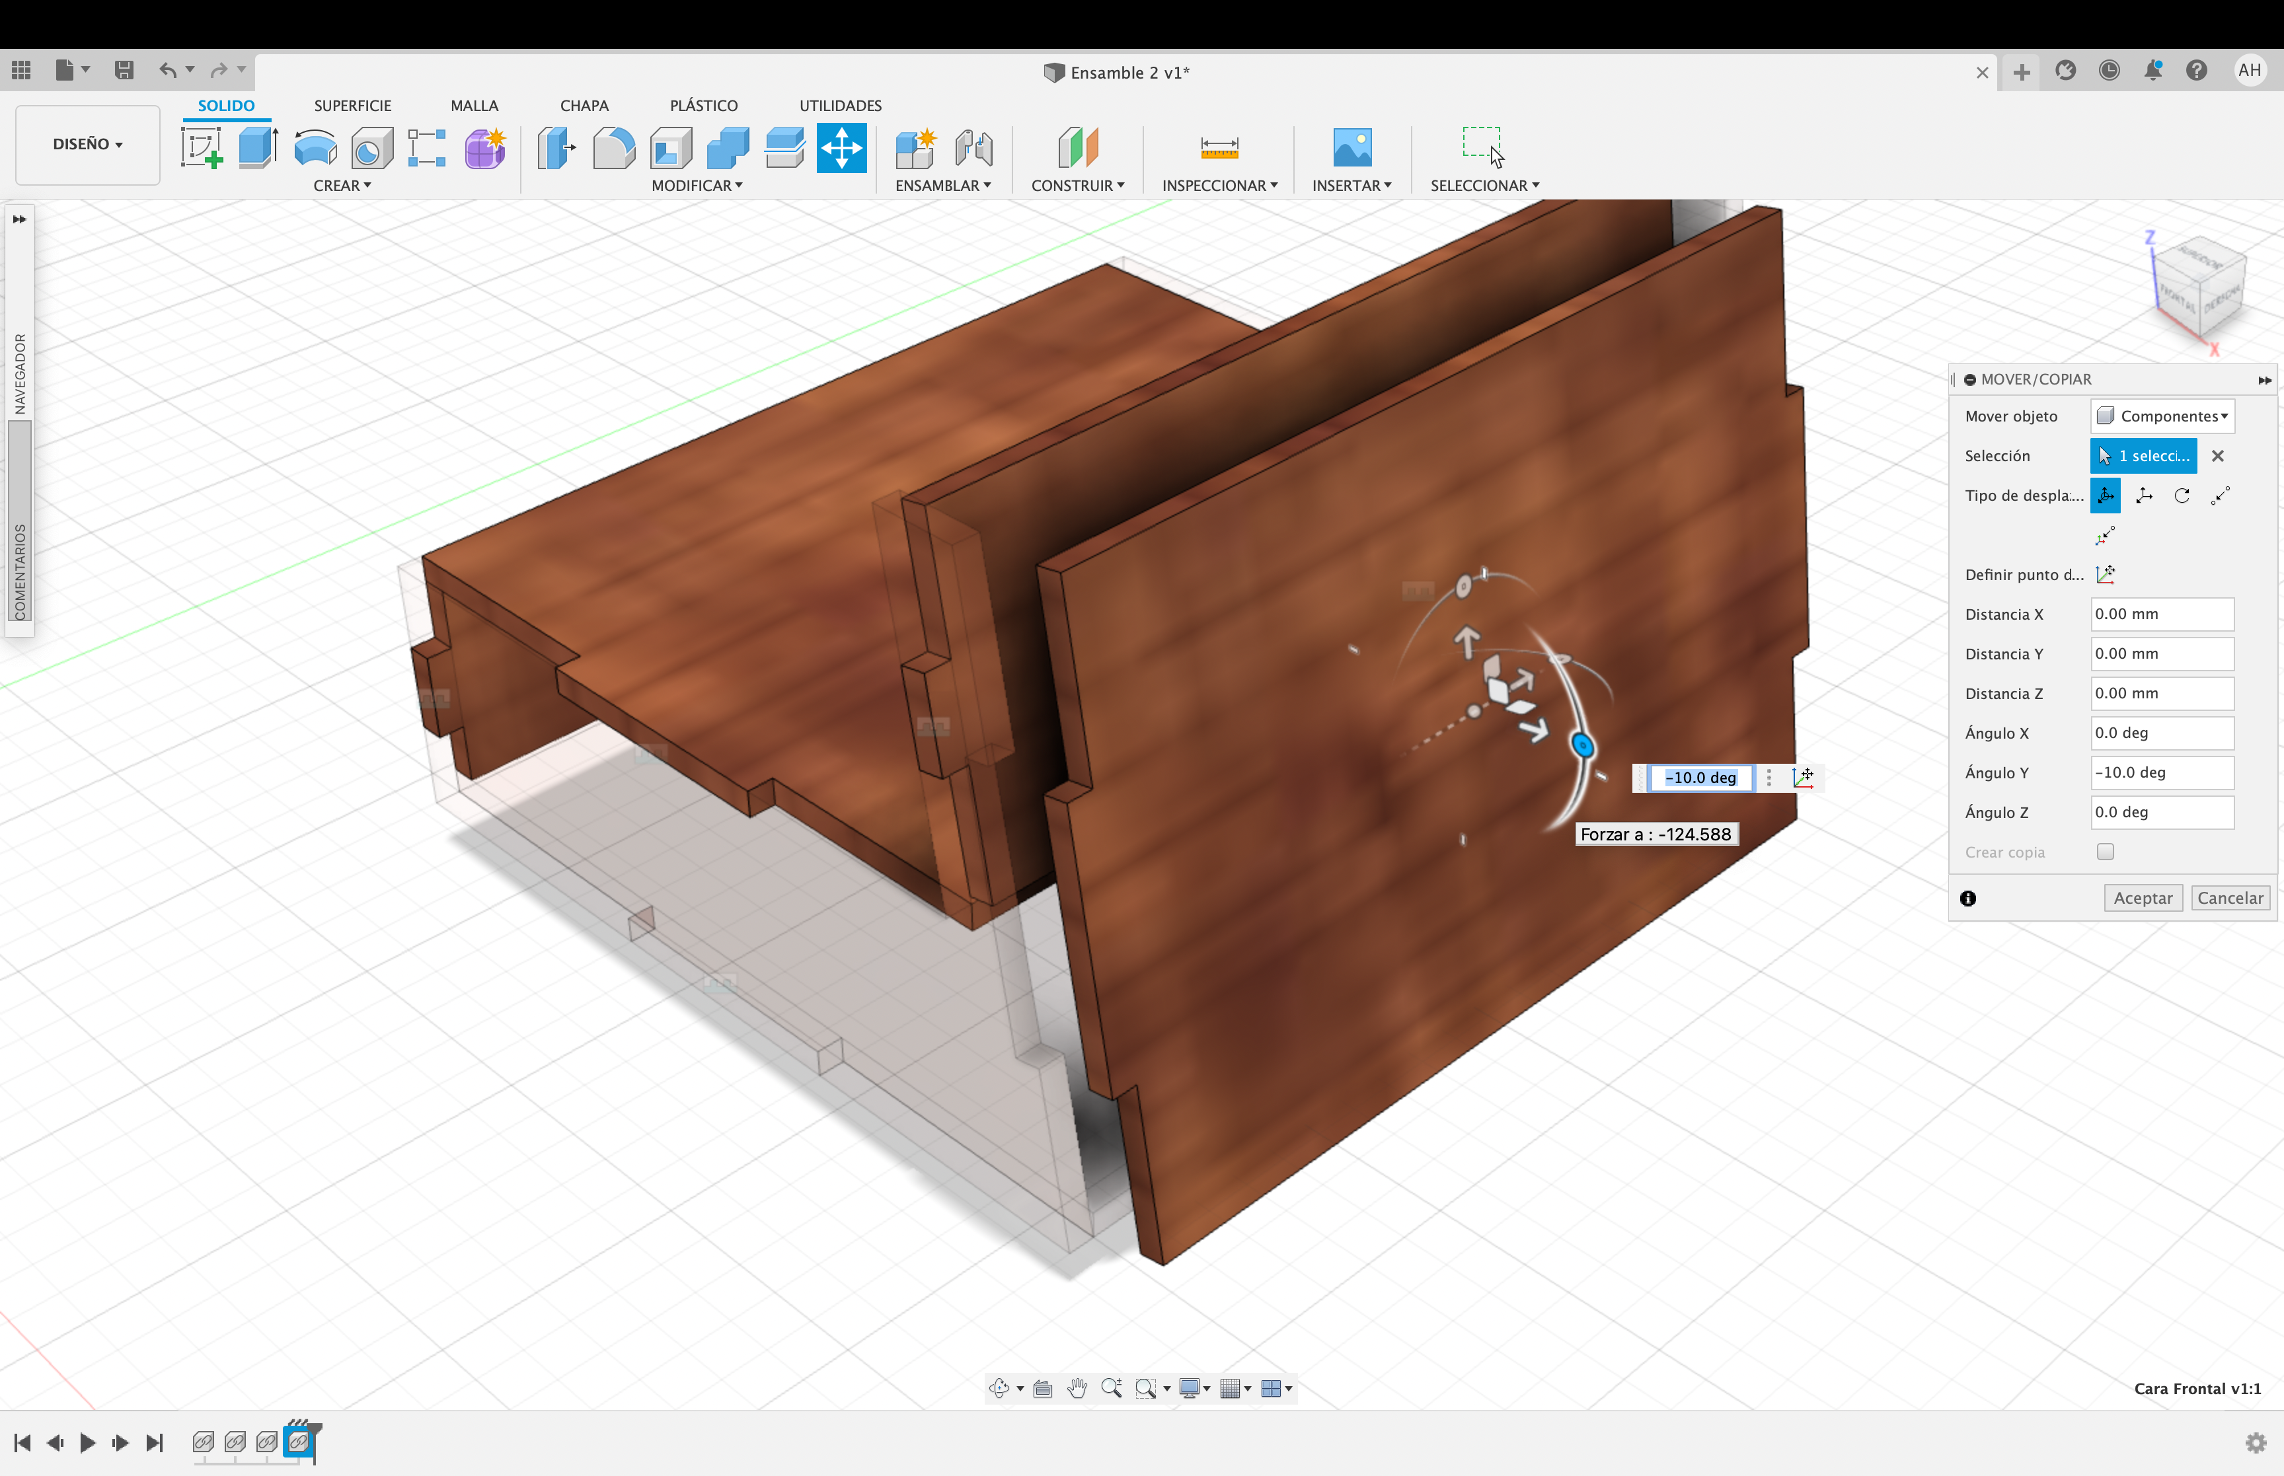The image size is (2284, 1476).
Task: Select the Combine tool
Action: 728,147
